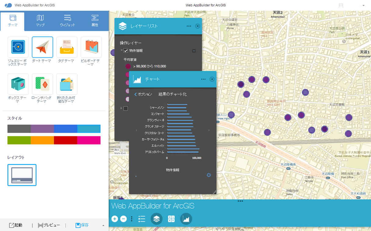Open the Legend list icon in bottom toolbar

142,219
